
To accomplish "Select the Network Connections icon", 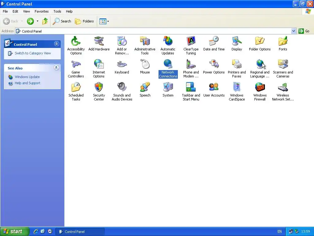I will click(x=168, y=69).
